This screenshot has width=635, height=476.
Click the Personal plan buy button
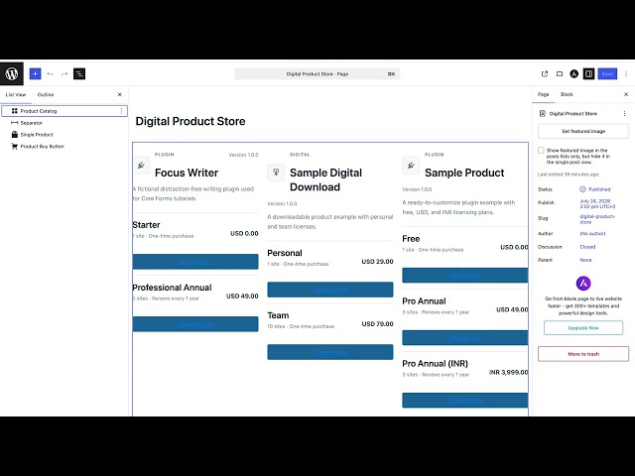(330, 290)
